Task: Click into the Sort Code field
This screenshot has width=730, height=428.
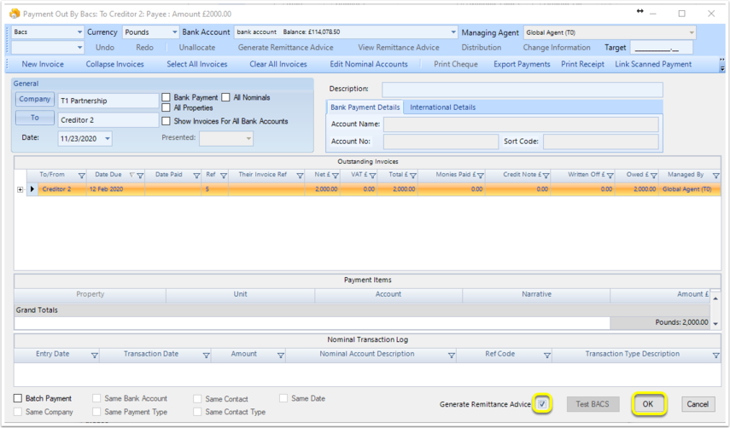Action: pos(600,142)
